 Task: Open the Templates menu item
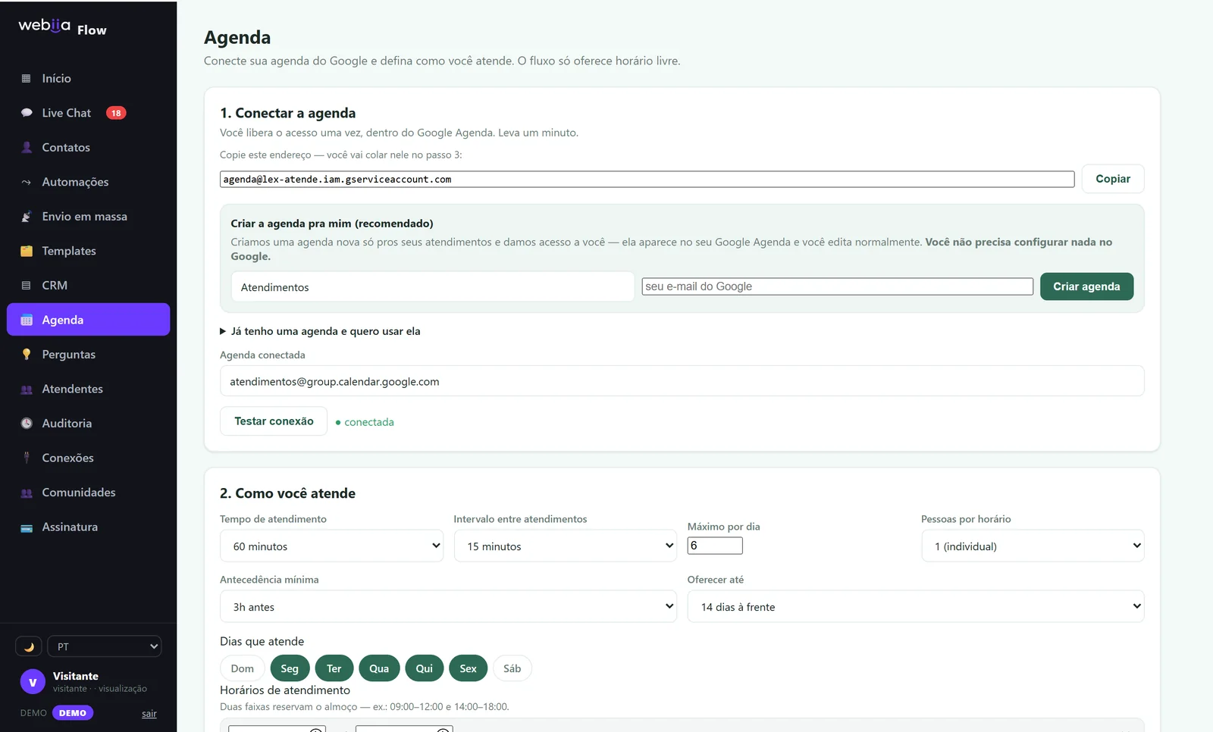[88, 251]
